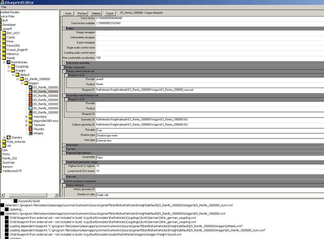Click the Thumbs folder icon
This screenshot has width=324, height=239.
pos(30,129)
